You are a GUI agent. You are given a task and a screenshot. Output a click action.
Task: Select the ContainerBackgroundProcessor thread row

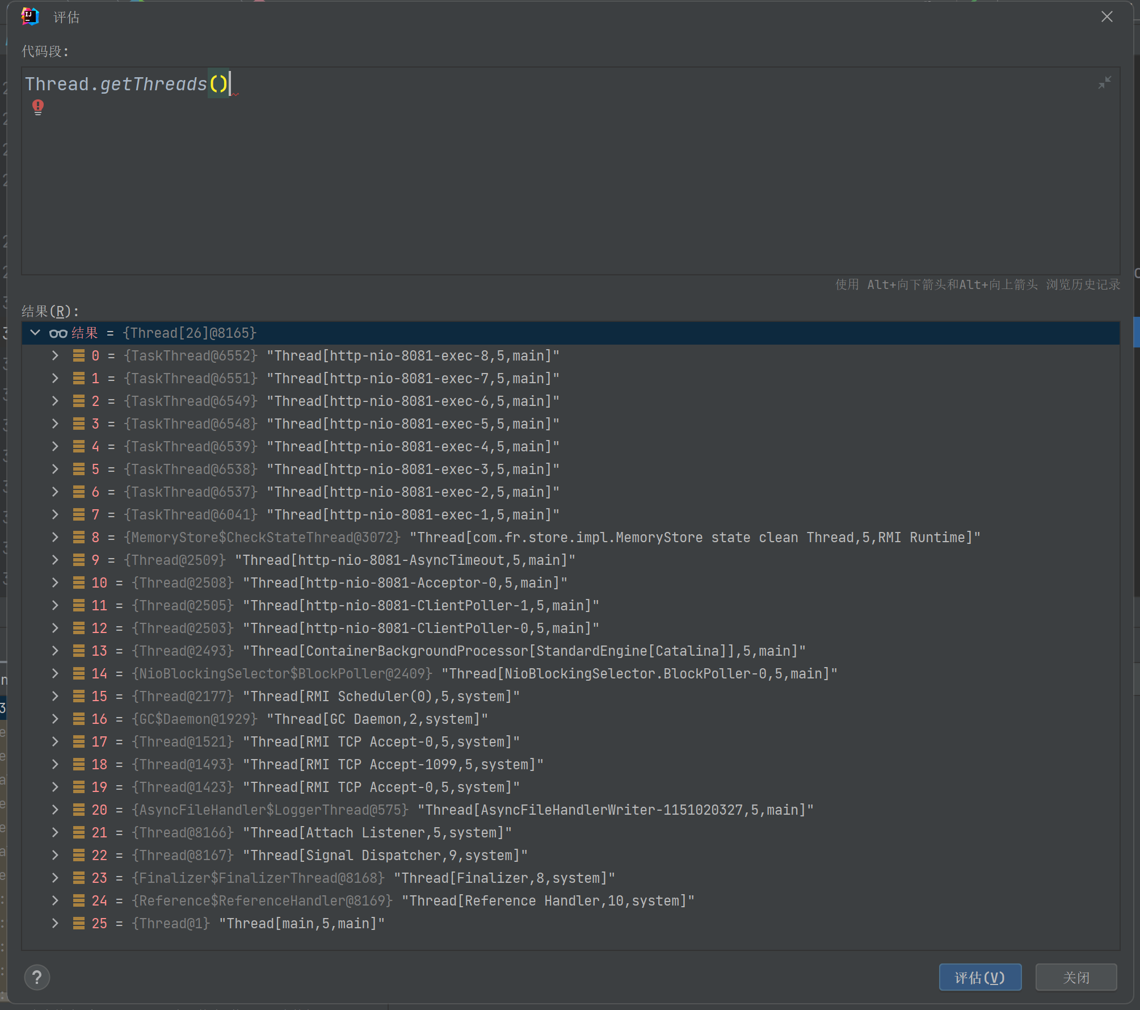[524, 651]
